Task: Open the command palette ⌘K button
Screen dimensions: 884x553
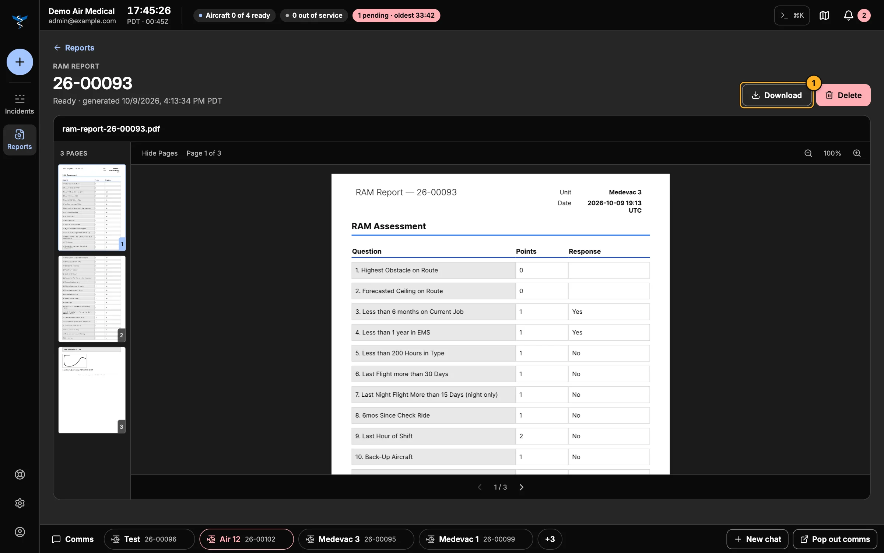Action: [x=792, y=15]
